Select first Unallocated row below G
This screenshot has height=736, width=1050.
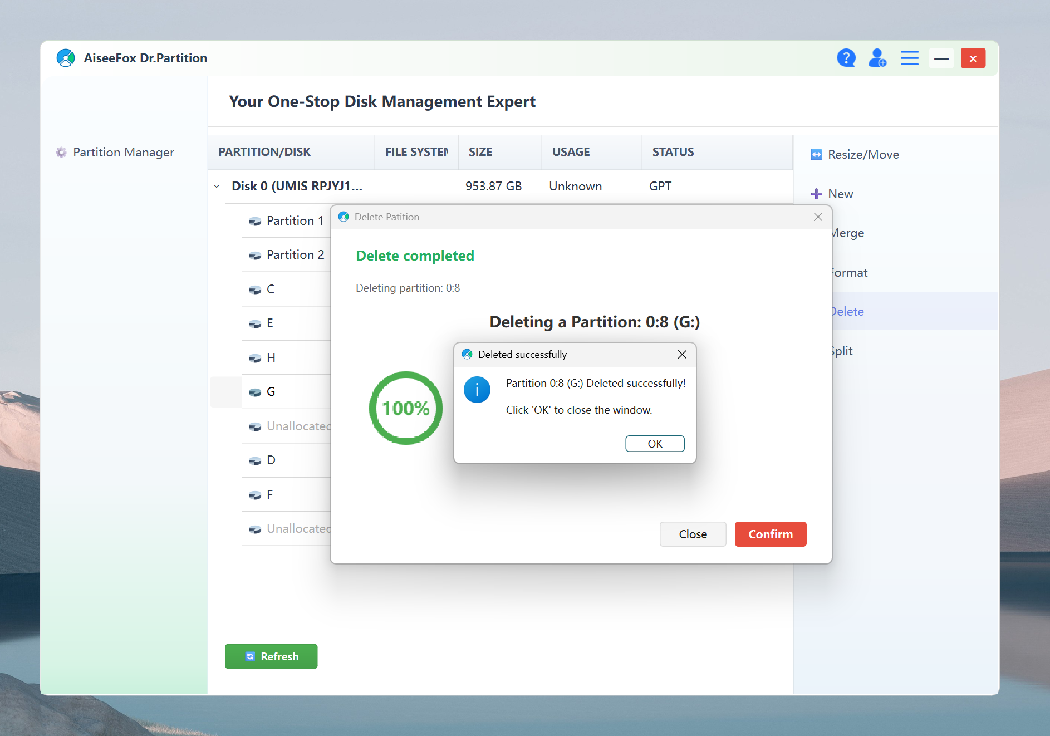(x=286, y=426)
